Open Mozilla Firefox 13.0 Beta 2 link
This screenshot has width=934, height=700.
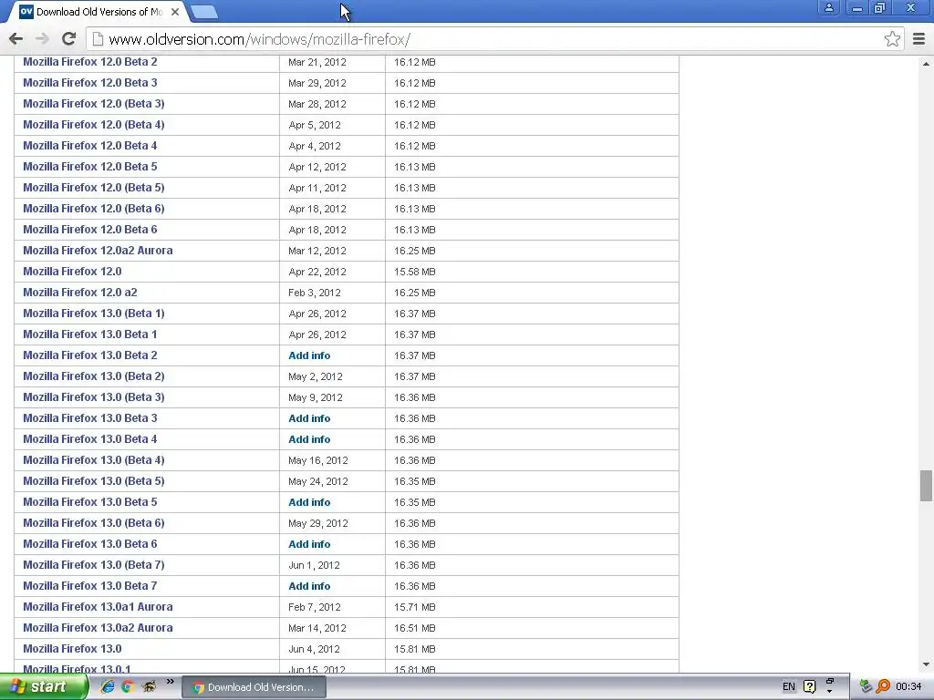(90, 355)
